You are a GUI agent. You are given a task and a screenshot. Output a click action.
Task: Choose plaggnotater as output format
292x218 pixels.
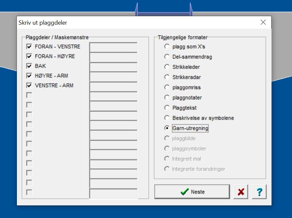(167, 98)
